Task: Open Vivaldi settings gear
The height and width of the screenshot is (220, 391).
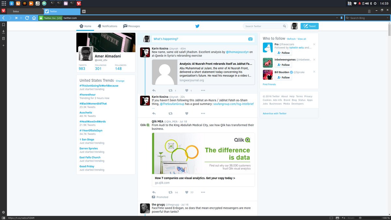Action: (3, 212)
